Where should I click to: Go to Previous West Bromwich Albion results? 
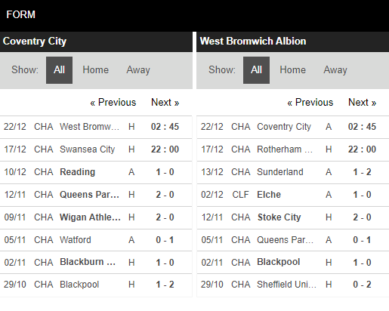tap(310, 103)
